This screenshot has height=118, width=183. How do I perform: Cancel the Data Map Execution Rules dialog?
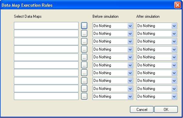(142, 109)
